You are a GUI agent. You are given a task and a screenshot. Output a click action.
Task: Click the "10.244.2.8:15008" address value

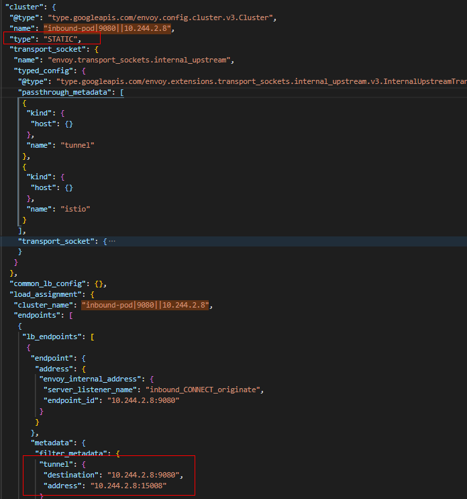tap(128, 486)
